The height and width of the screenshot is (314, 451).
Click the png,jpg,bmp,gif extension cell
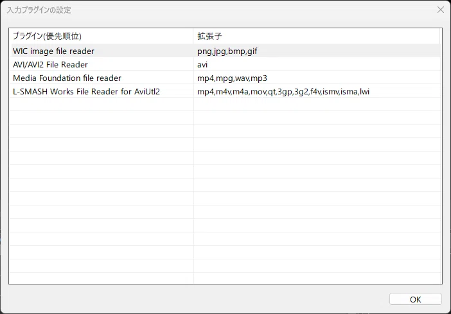[317, 51]
